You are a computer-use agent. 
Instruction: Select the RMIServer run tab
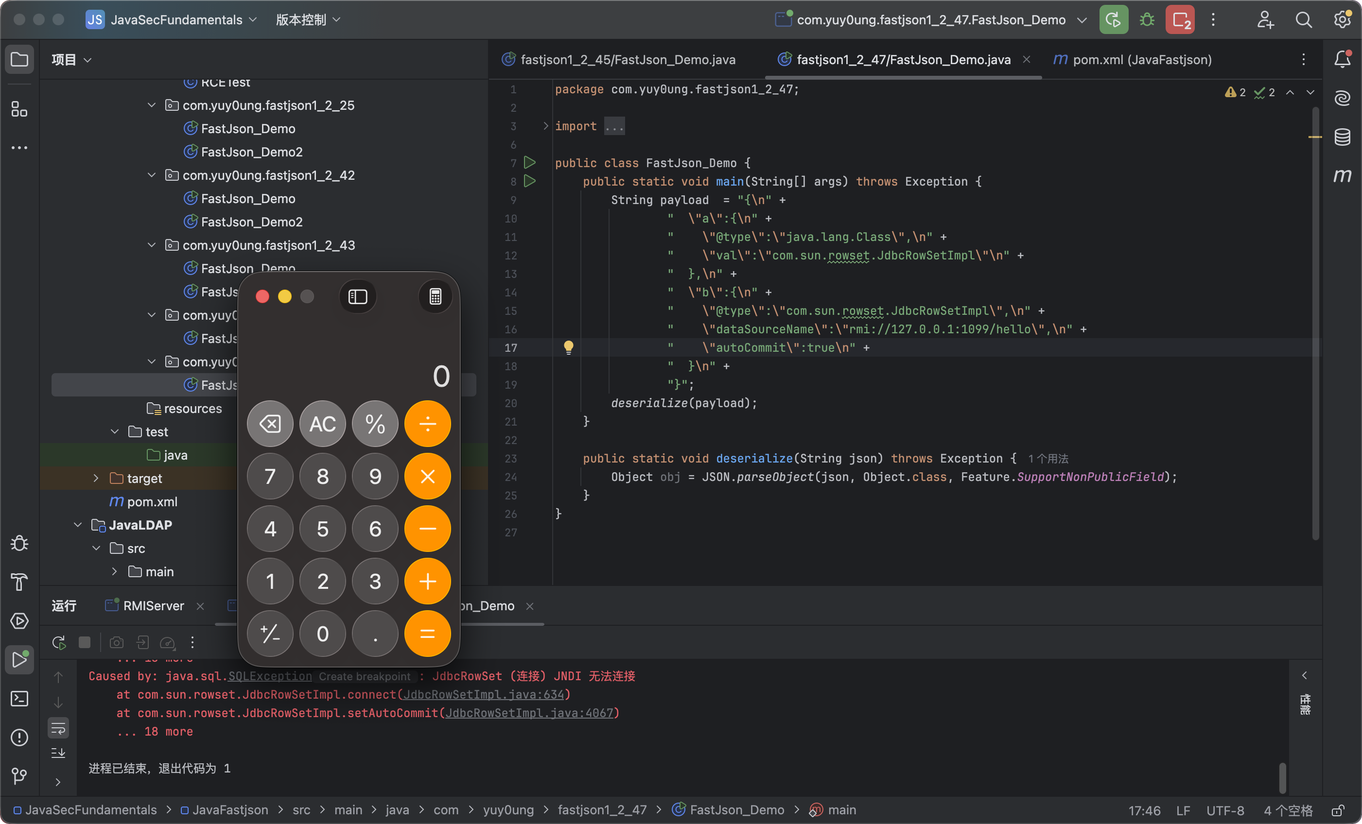(x=153, y=606)
